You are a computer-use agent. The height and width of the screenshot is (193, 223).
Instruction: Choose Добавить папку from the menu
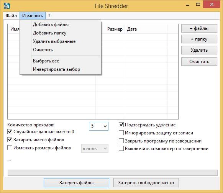coord(60,33)
